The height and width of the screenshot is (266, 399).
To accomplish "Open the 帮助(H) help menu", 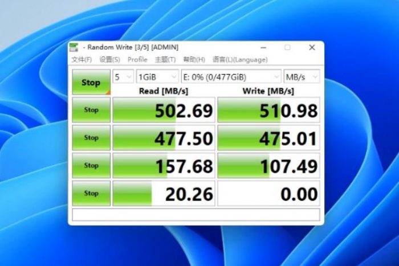I will (194, 59).
